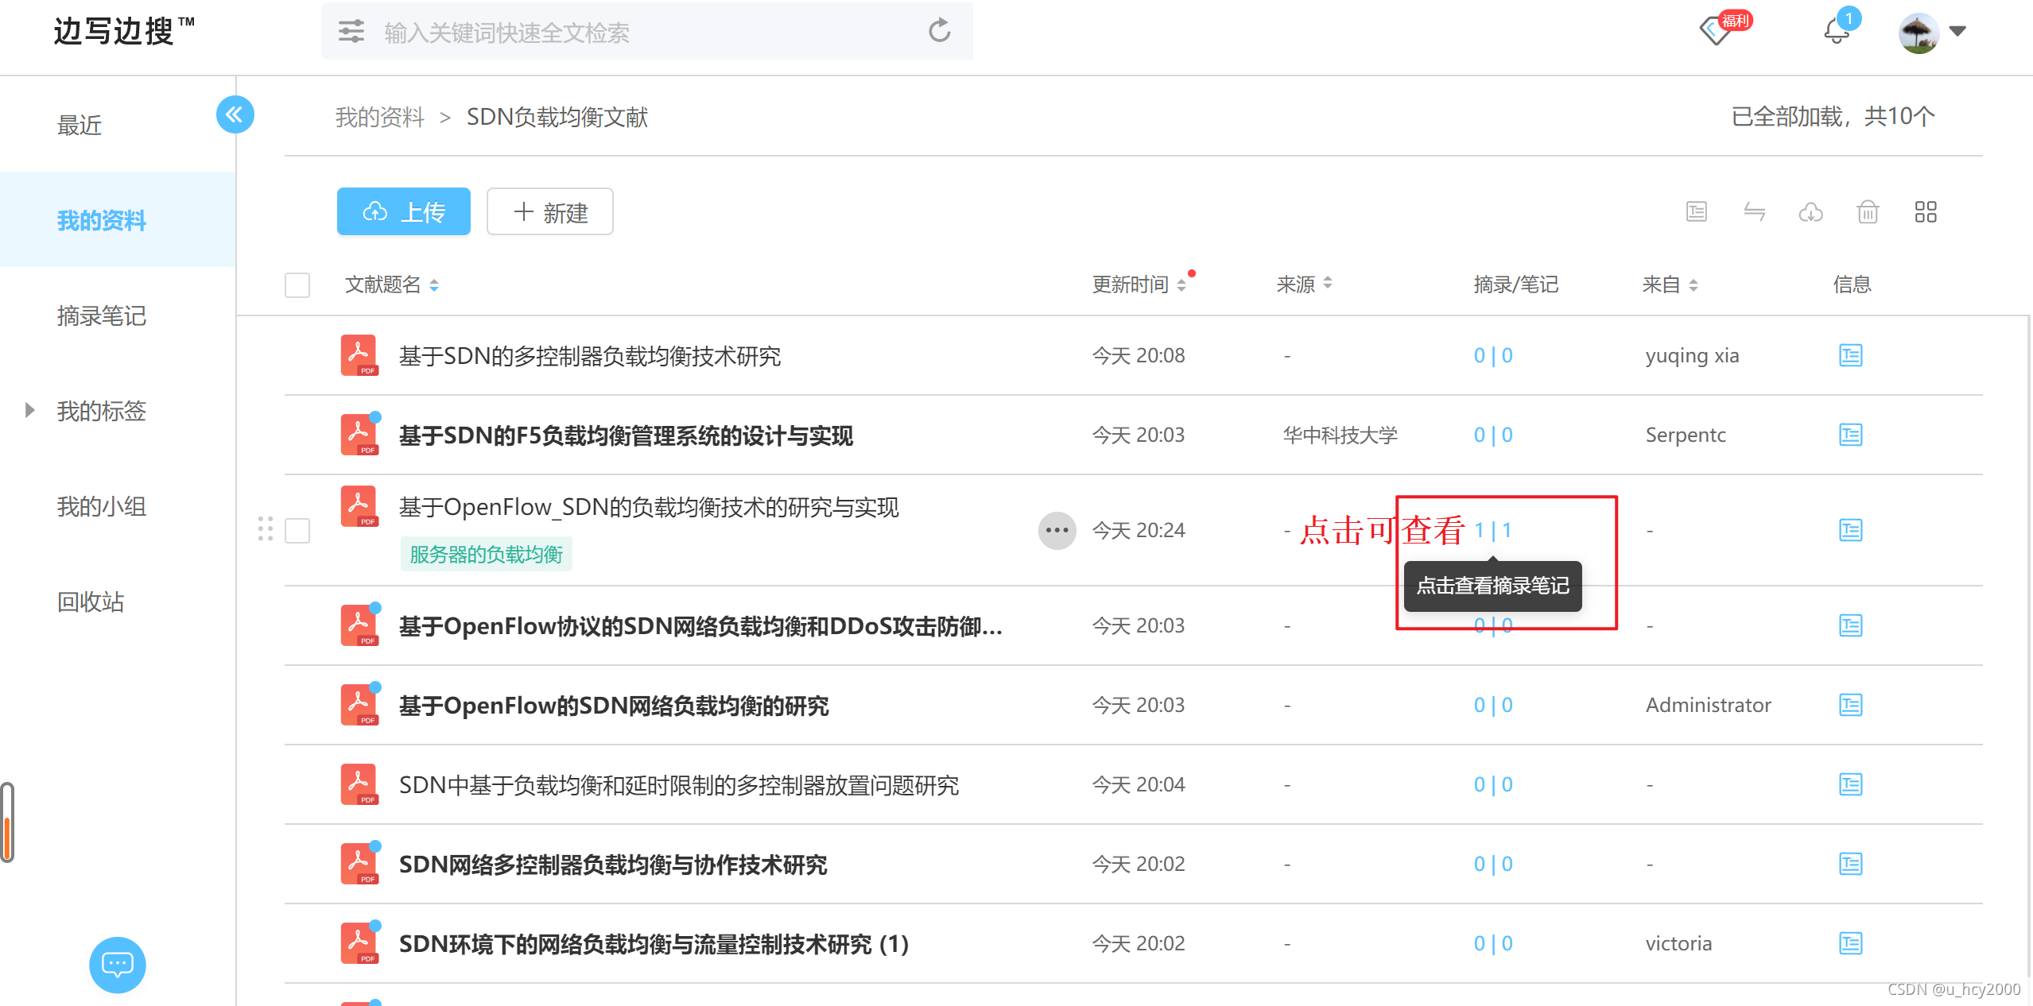Go to 我的资料 breadcrumb link
The image size is (2033, 1006).
point(380,117)
